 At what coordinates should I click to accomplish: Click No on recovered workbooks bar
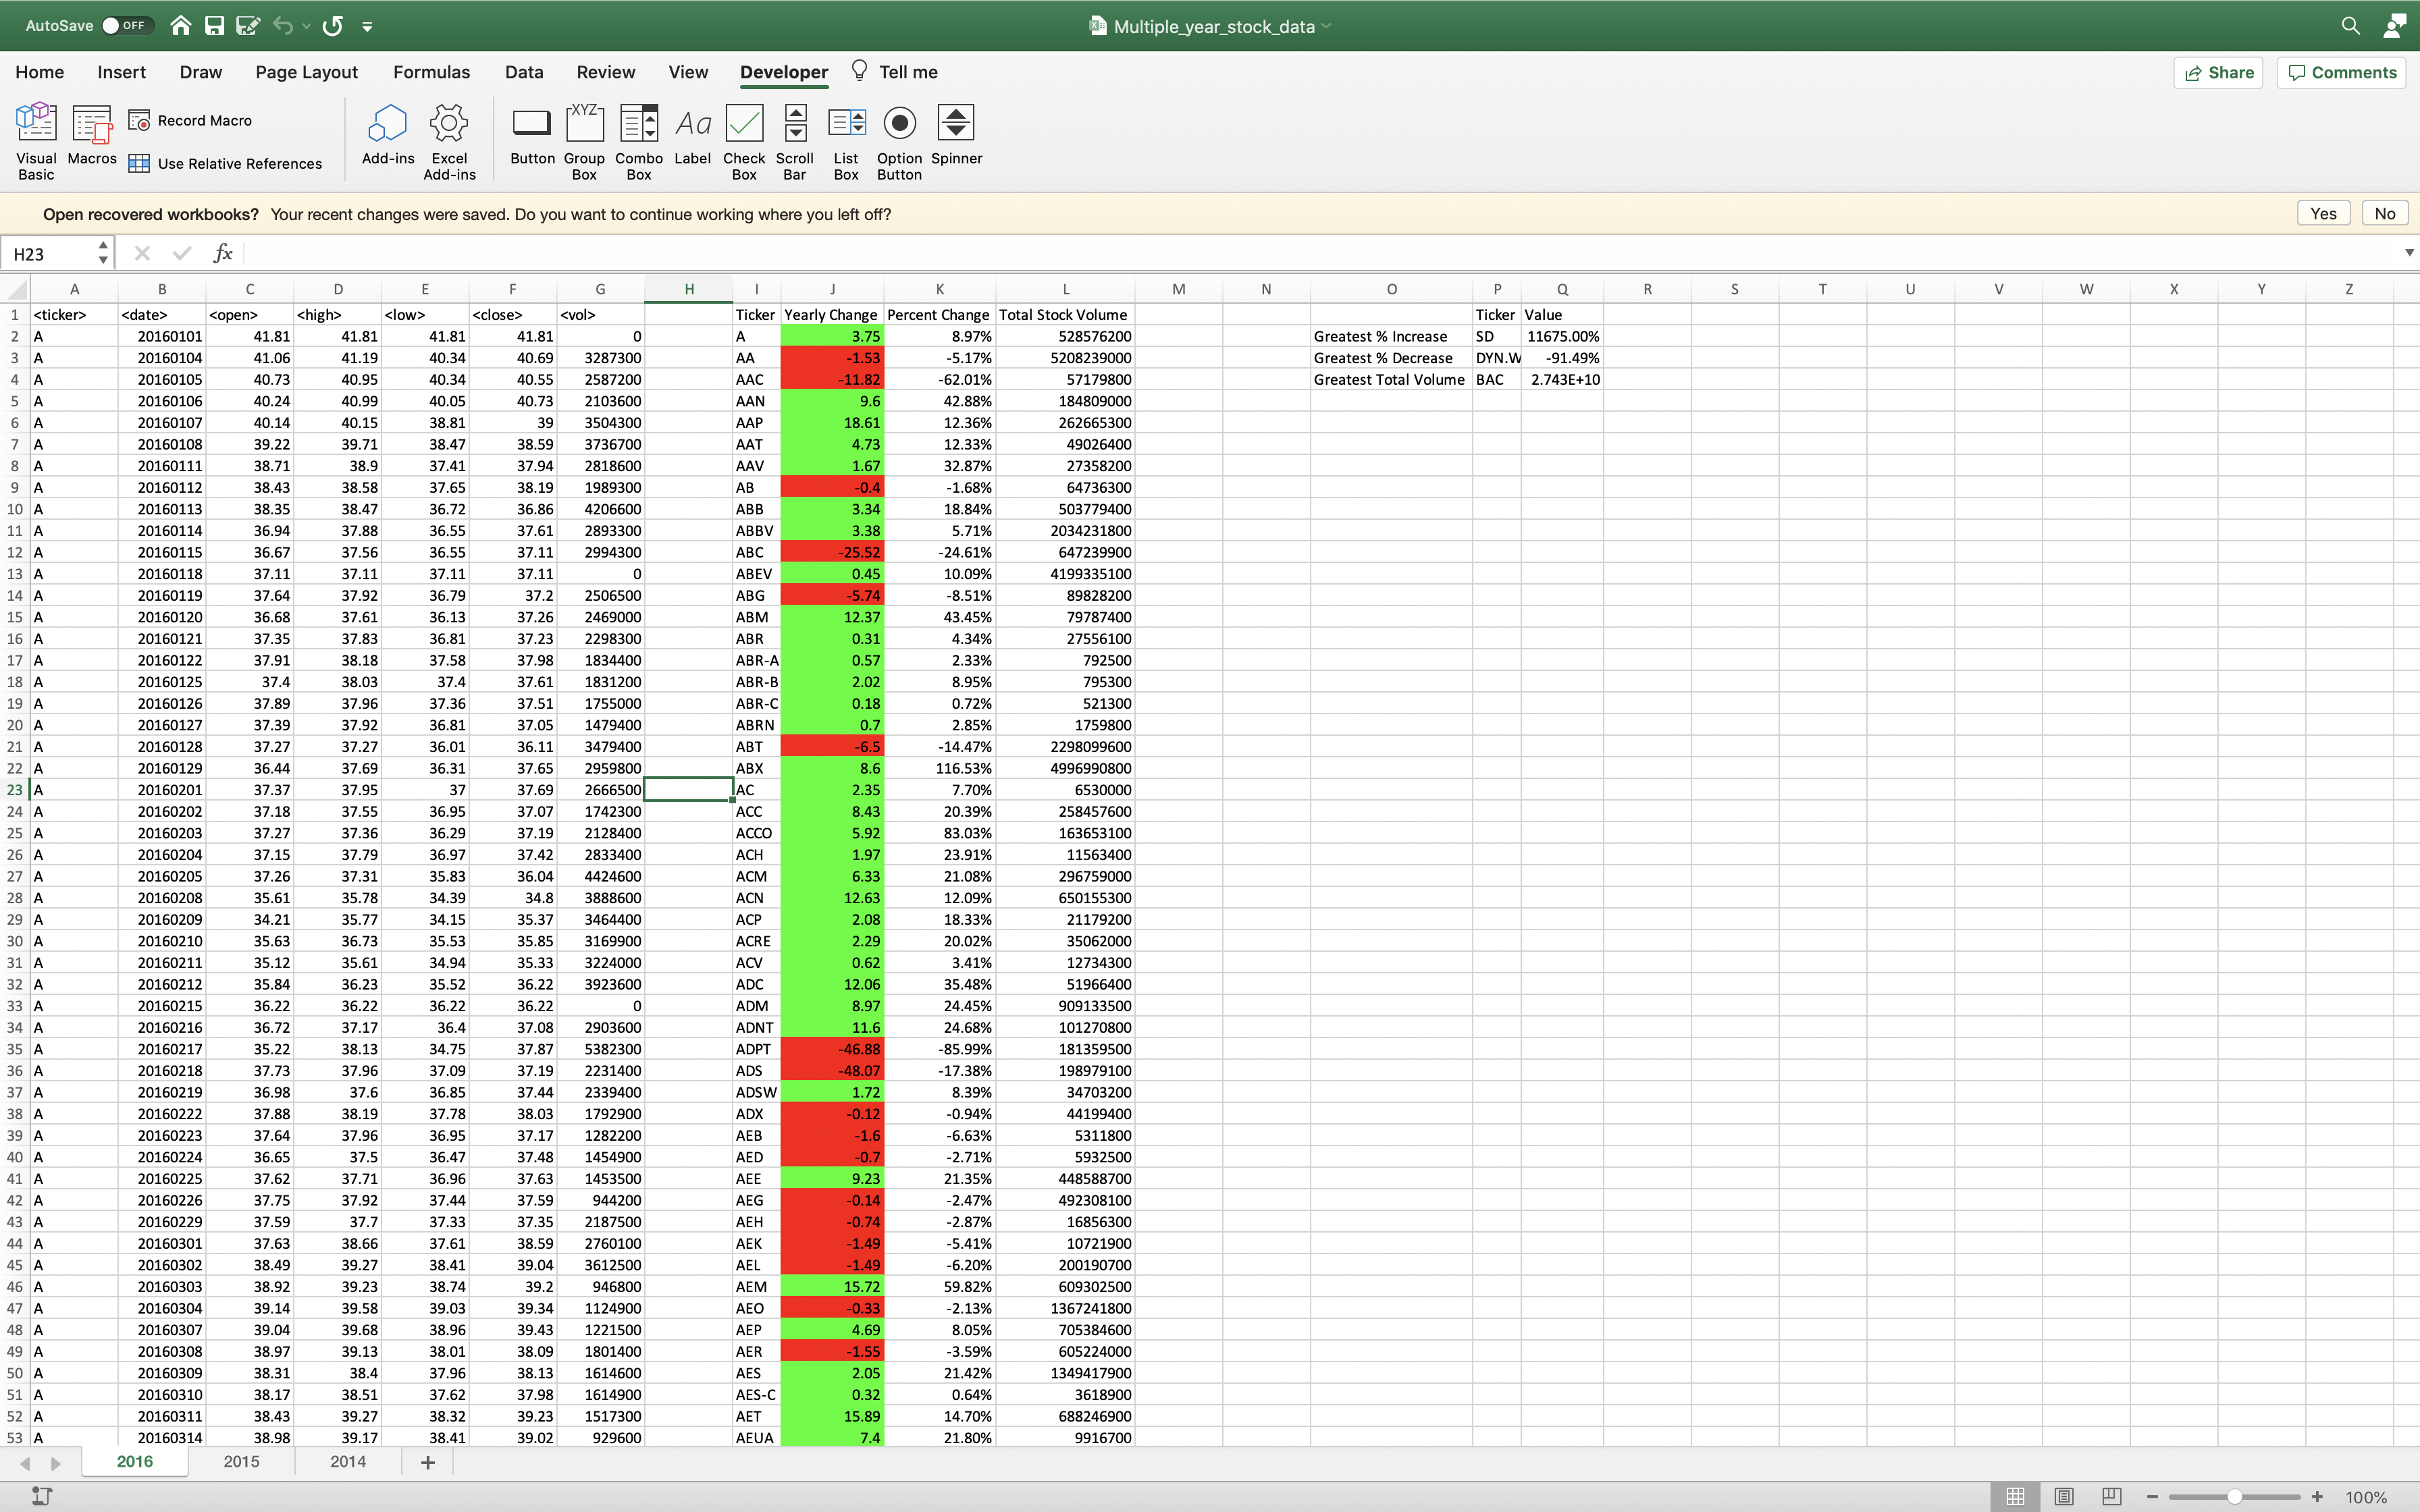coord(2385,214)
